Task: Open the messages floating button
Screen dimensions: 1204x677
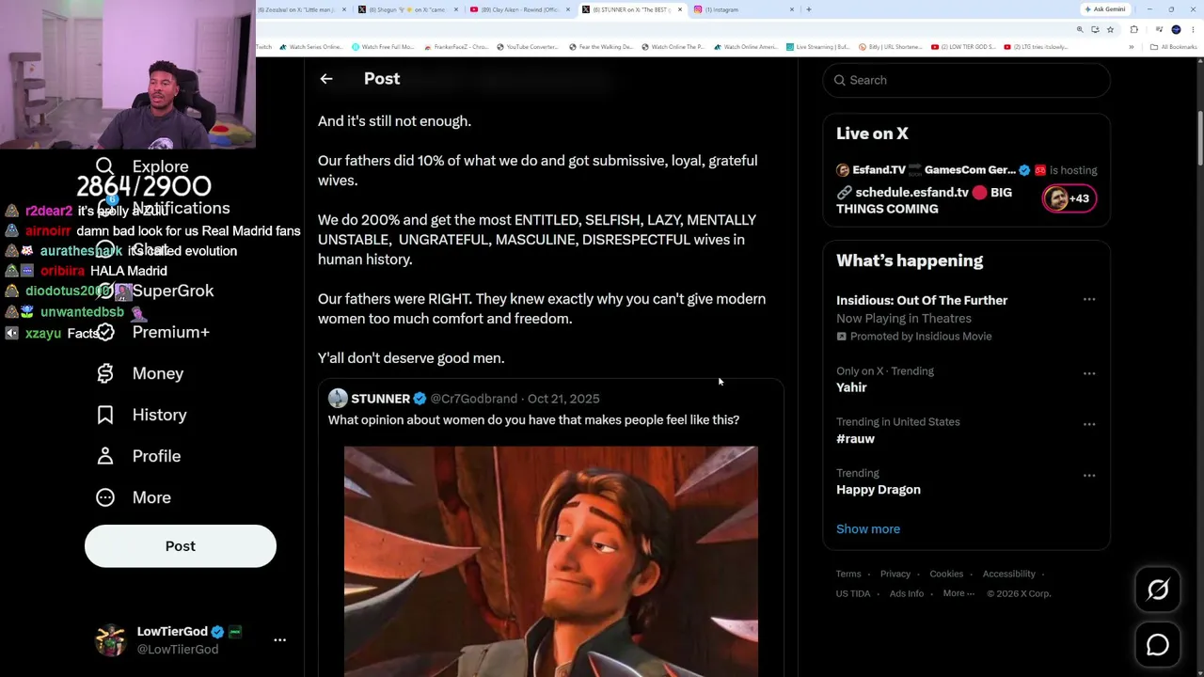Action: pos(1158,645)
